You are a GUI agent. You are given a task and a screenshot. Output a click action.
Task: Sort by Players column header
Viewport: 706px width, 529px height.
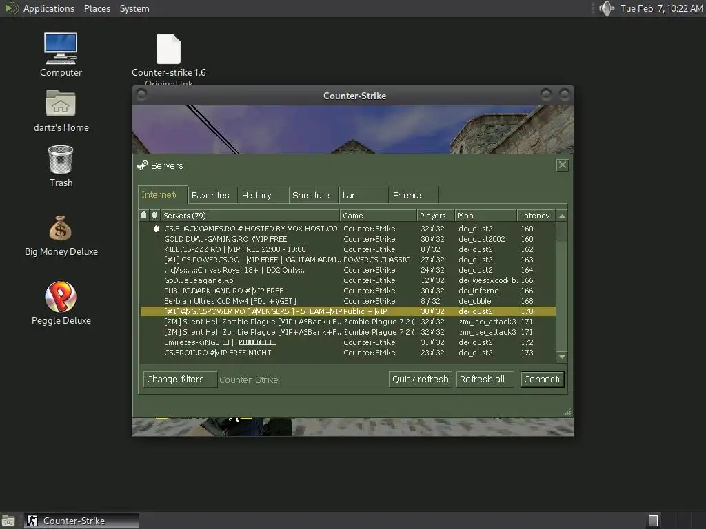pos(436,216)
